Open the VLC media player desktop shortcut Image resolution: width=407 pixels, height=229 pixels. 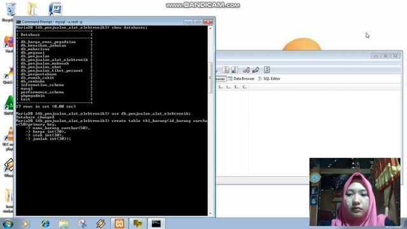10,135
